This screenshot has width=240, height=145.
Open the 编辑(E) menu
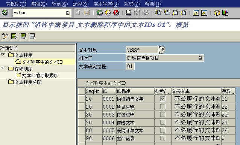pos(39,4)
